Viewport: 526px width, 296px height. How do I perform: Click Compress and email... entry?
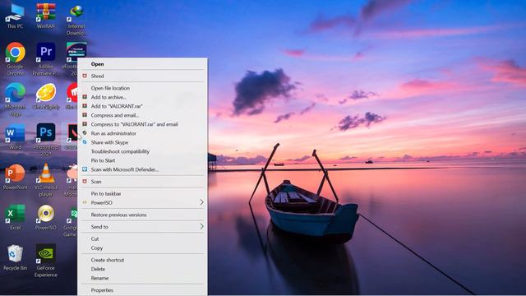point(142,115)
